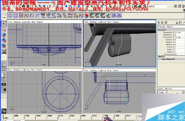Select the arrow Select tool in toolbox

4,24
